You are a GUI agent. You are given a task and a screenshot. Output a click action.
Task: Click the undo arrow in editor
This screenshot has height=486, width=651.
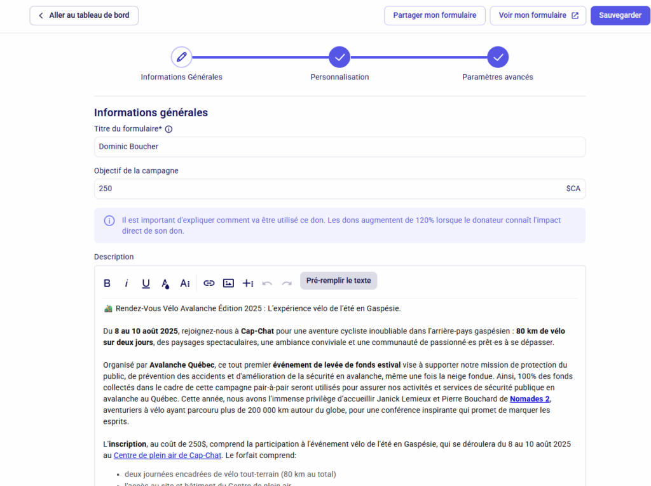267,283
